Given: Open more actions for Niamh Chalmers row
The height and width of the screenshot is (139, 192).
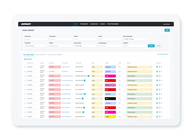Looking at the screenshot, I should pos(161,85).
